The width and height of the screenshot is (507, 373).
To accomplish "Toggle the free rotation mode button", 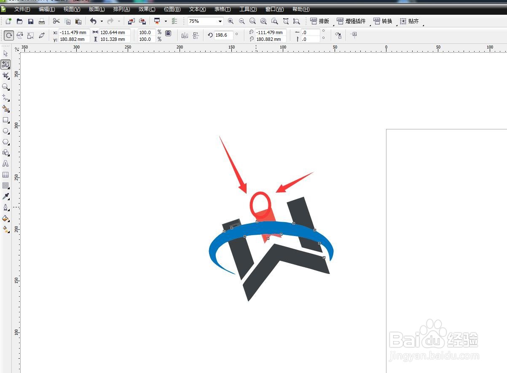I will click(x=8, y=35).
